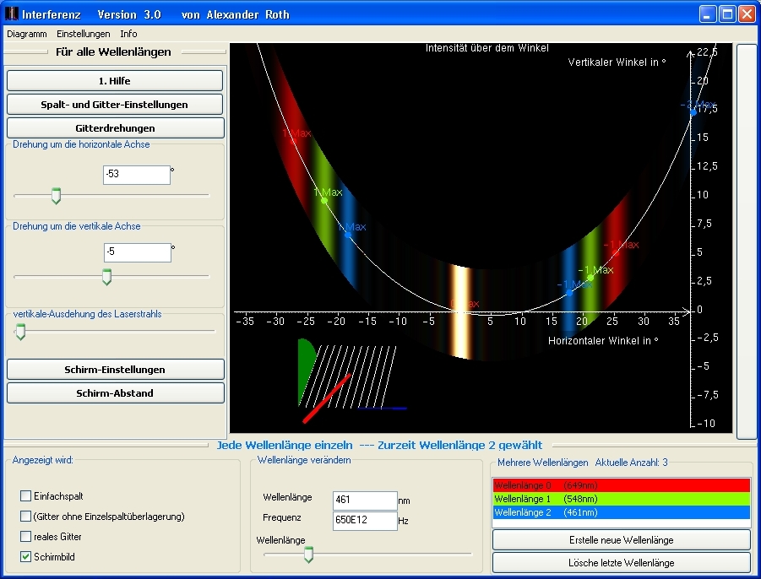Click the green 1.Max marker on the left curve
Viewport: 761px width, 579px height.
click(324, 201)
